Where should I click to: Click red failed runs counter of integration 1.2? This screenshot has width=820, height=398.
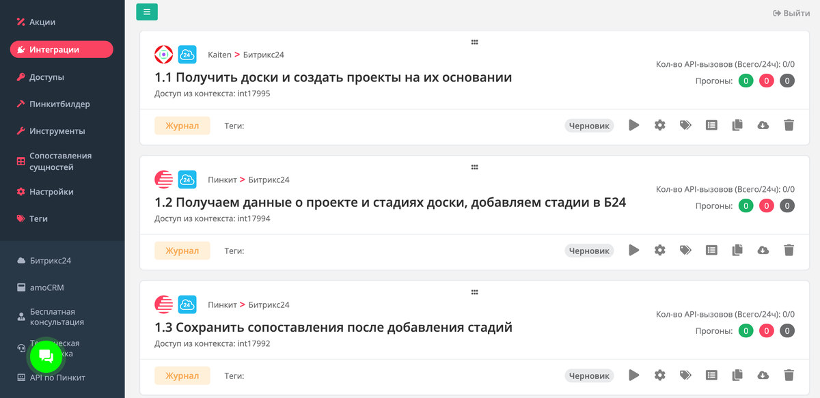click(767, 205)
